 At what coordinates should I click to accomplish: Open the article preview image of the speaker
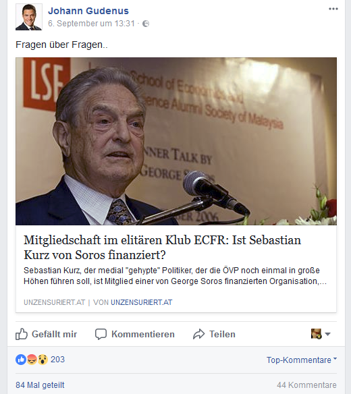point(176,141)
